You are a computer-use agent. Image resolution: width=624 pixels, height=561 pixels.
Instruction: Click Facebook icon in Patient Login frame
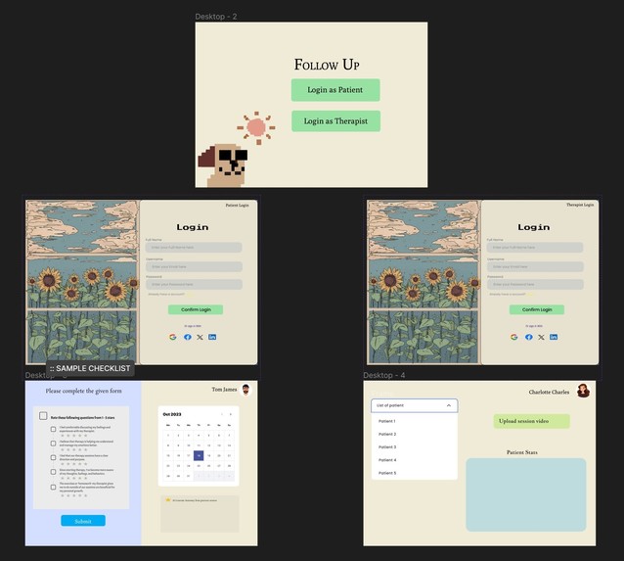tap(188, 337)
